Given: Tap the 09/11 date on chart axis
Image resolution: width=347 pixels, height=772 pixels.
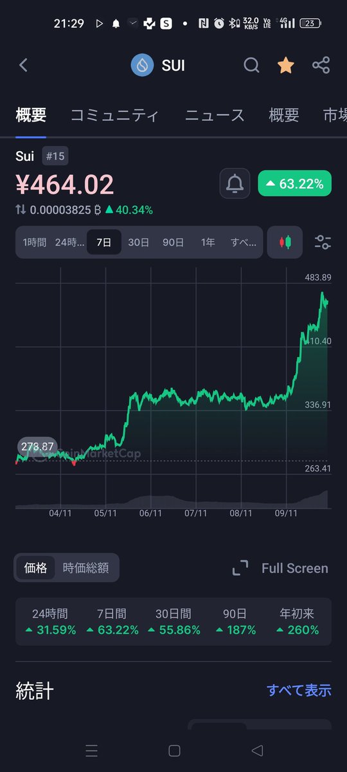Looking at the screenshot, I should 286,513.
